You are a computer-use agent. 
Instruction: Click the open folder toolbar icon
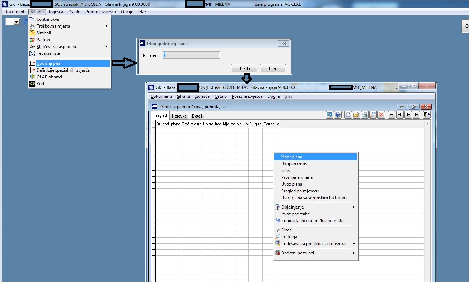coord(356,115)
